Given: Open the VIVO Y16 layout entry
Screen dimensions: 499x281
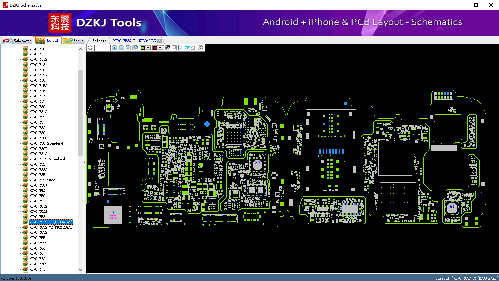Looking at the screenshot, I should point(37,91).
